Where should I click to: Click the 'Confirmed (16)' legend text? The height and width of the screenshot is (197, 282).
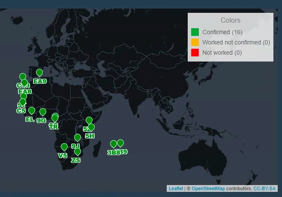[222, 32]
